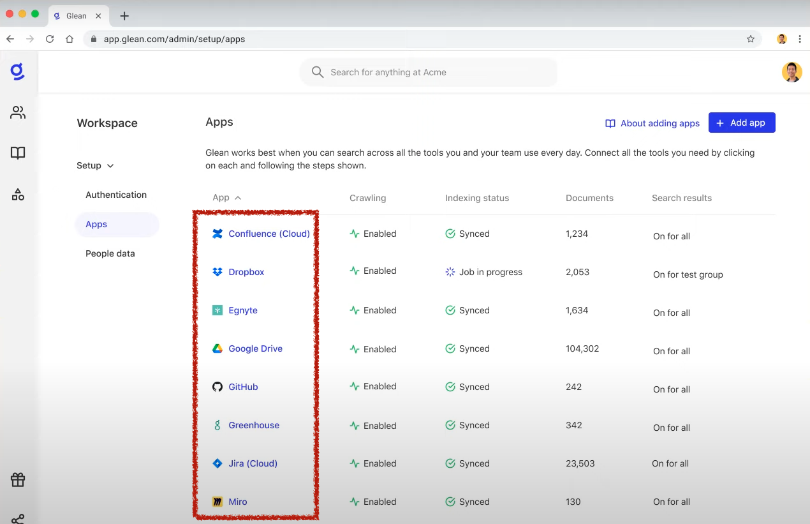The image size is (810, 524).
Task: Click the gift box sidebar icon
Action: coord(18,479)
